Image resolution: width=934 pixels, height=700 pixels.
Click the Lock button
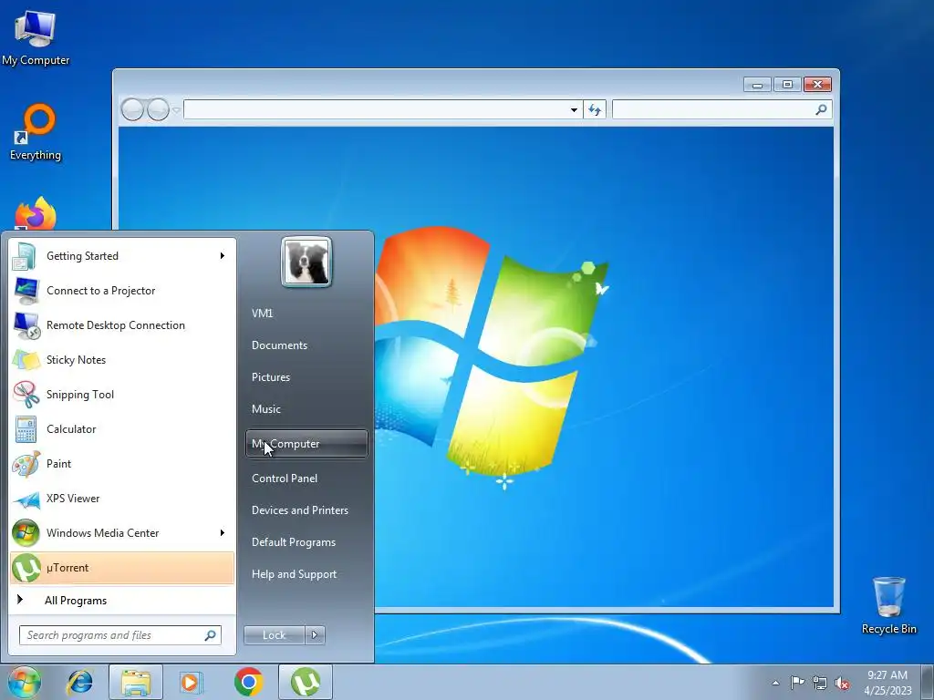(x=275, y=635)
